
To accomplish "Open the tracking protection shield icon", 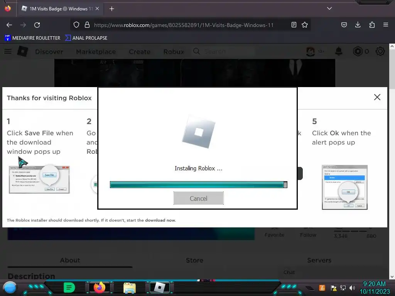I will pos(76,25).
